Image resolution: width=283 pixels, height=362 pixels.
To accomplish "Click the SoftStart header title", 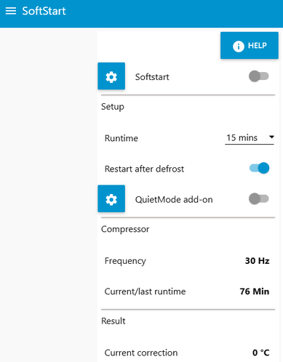I will 44,11.
